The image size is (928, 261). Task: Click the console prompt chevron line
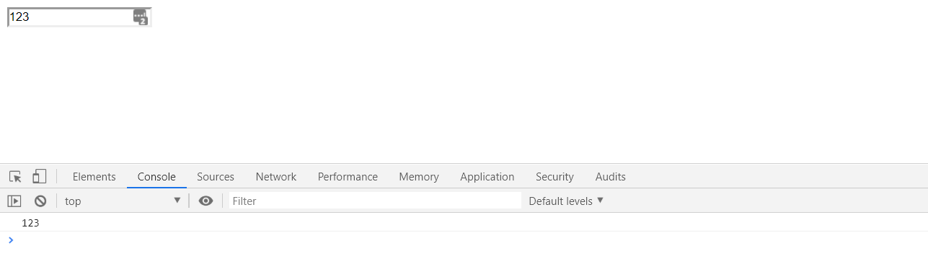[464, 240]
